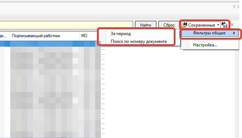242x138 pixels.
Task: Click the yellow search input field
Action: [67, 25]
